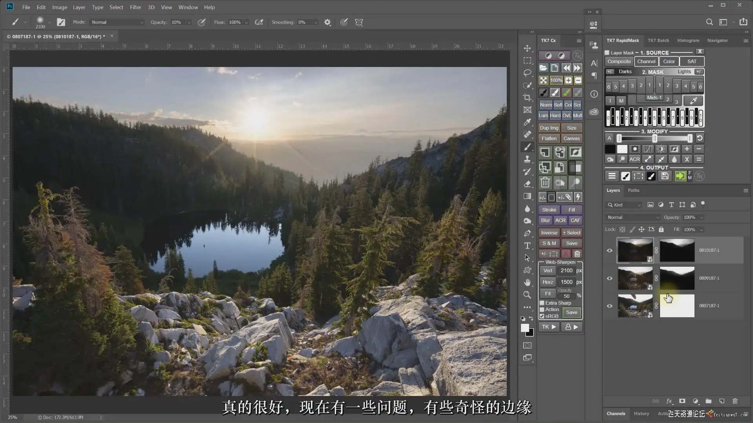Select the Move tool

pyautogui.click(x=527, y=48)
